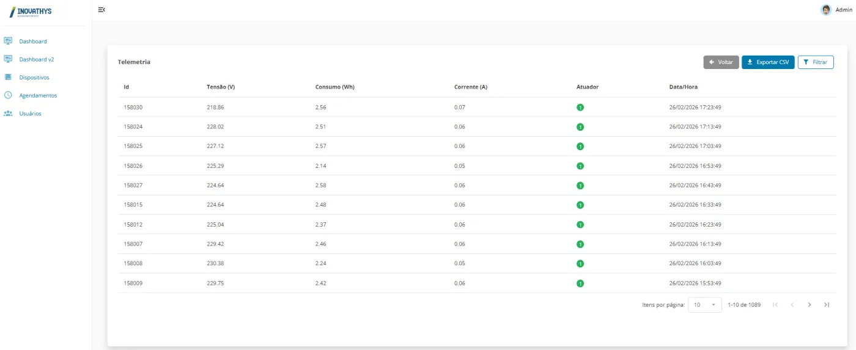Click consumption value 2.56
Screen dimensions: 856x350
click(x=321, y=107)
